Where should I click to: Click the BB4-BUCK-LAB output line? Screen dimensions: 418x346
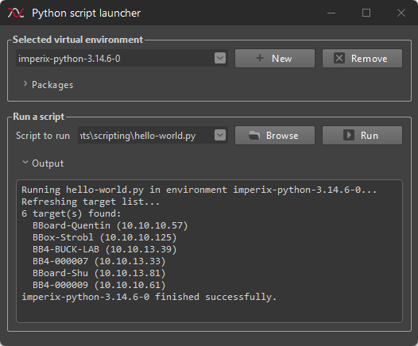pos(105,249)
